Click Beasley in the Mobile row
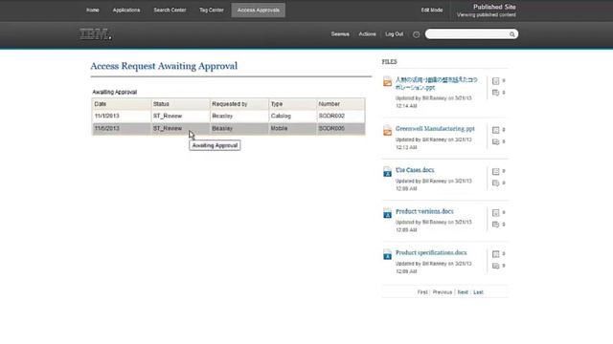The image size is (613, 344). point(222,129)
